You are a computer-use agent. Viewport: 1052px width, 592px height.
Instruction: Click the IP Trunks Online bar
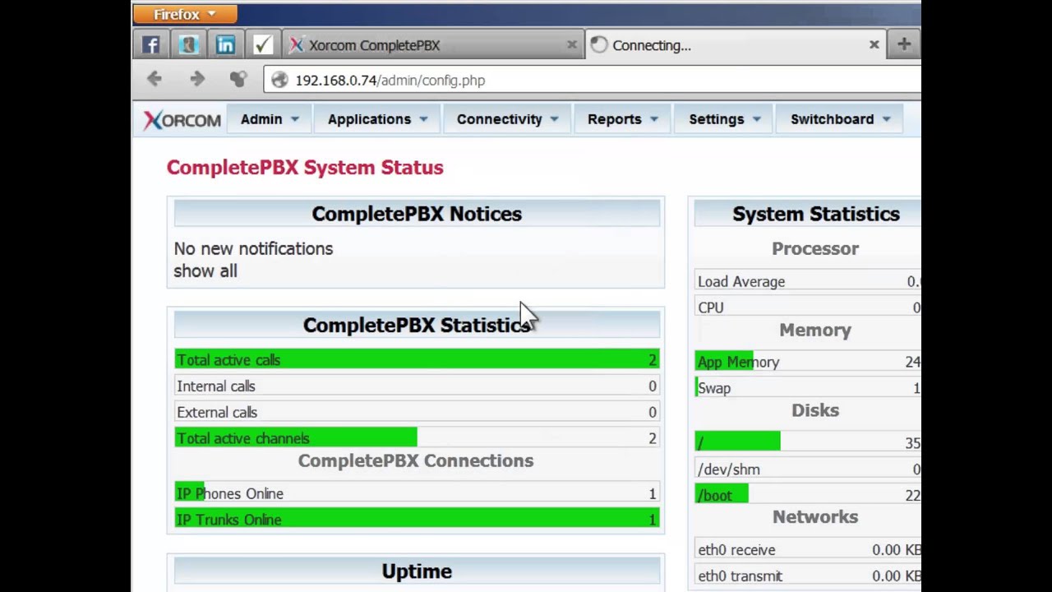point(417,520)
